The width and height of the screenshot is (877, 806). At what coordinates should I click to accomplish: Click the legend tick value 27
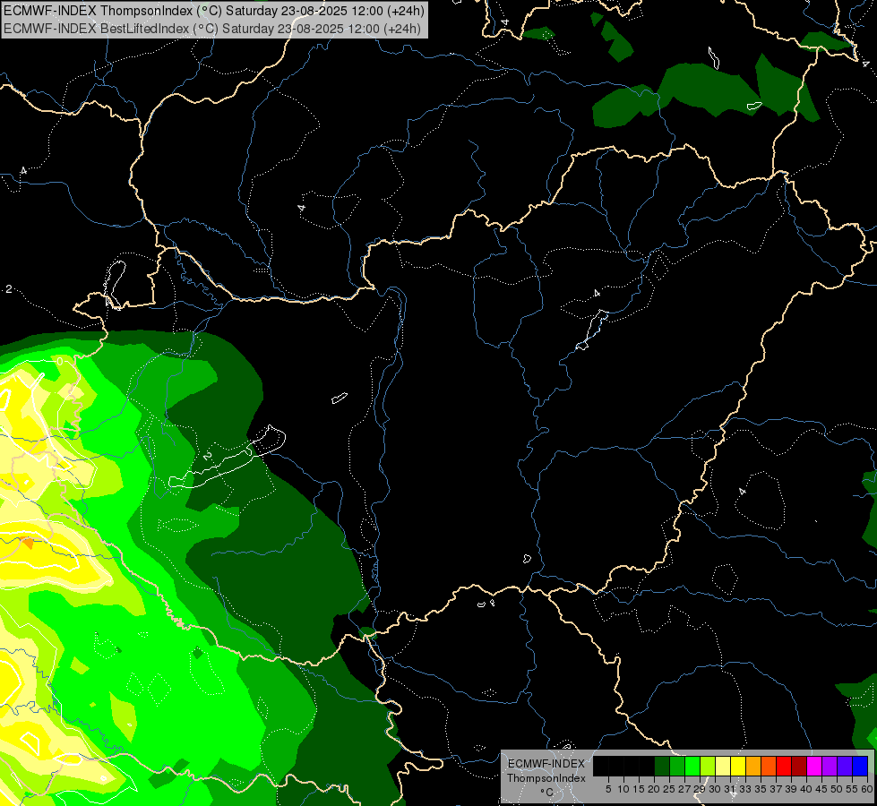click(684, 789)
